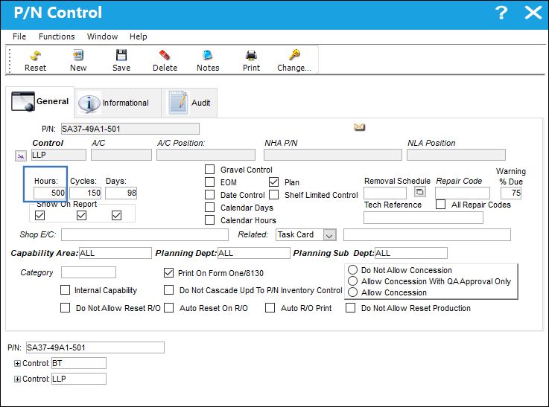
Task: Check Do Not Allow Reset R/O
Action: (65, 308)
